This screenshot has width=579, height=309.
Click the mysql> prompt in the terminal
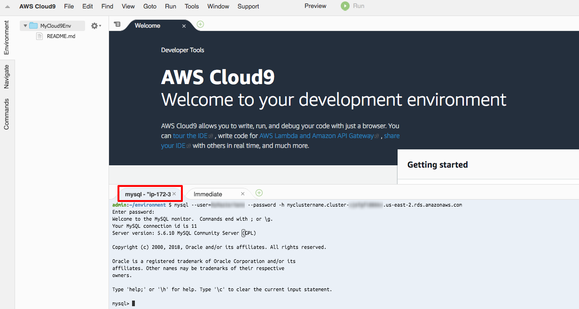(121, 303)
